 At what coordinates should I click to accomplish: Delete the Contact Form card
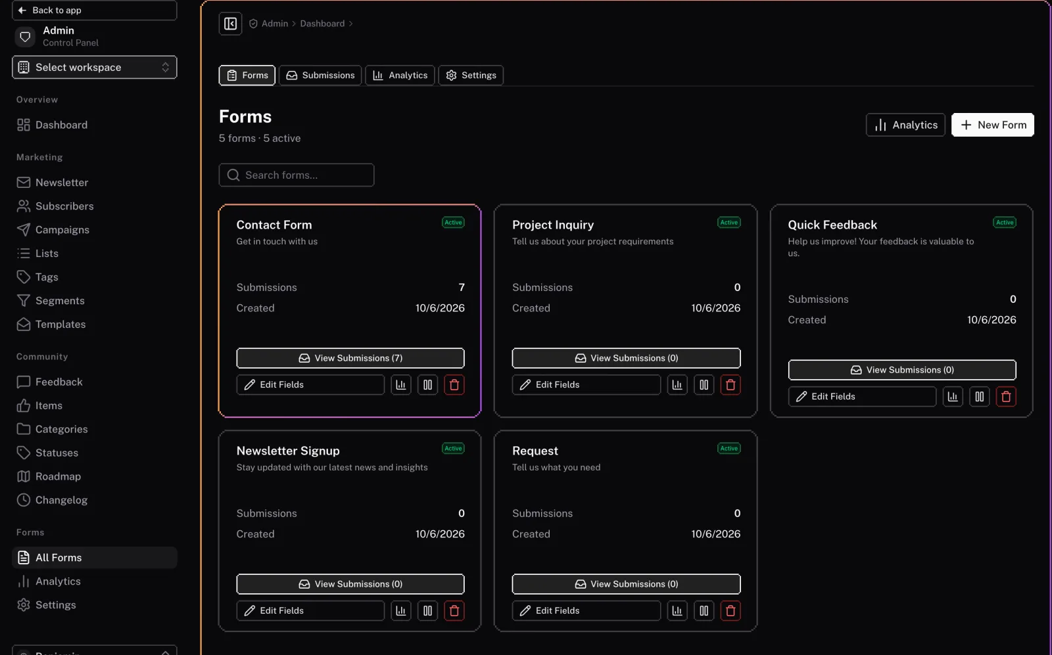[454, 385]
